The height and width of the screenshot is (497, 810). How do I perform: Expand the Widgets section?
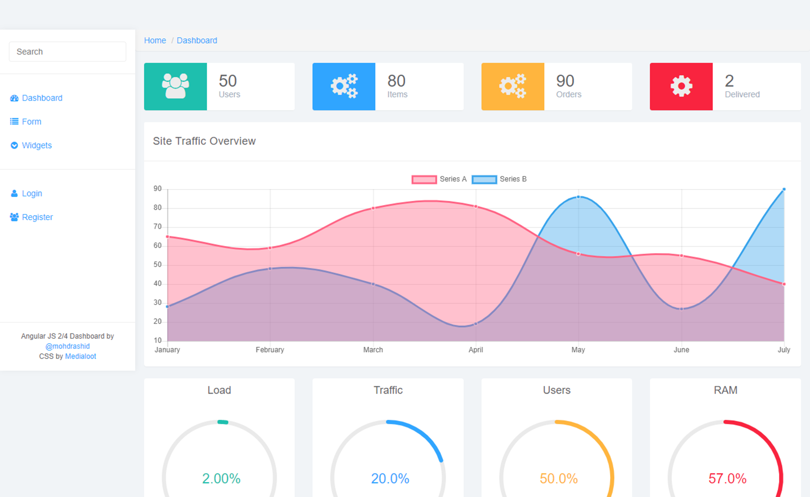pos(36,145)
